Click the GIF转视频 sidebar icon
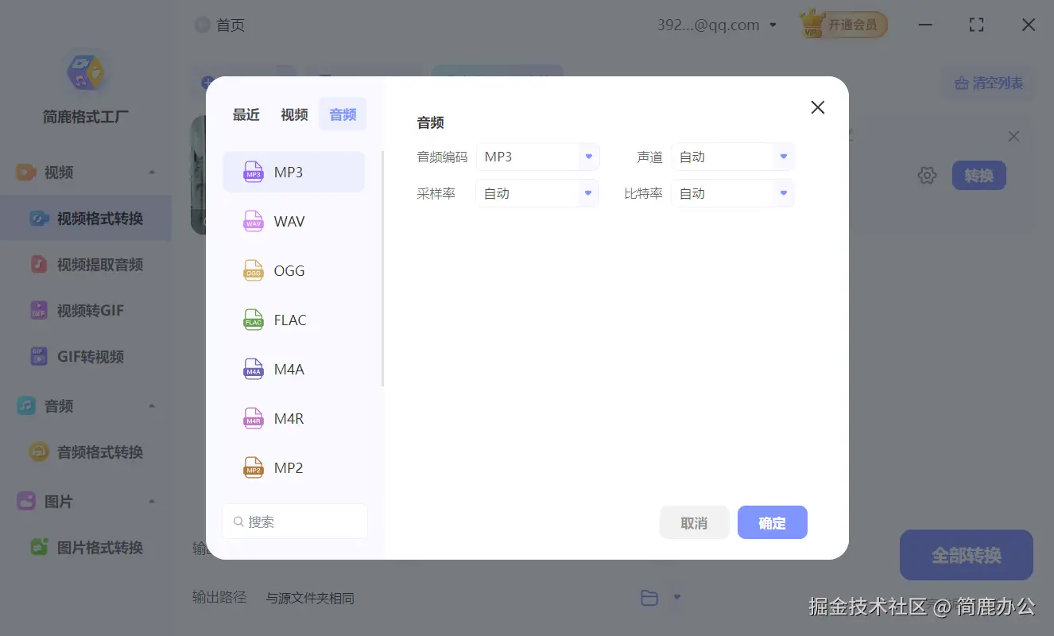The height and width of the screenshot is (636, 1054). pyautogui.click(x=39, y=356)
